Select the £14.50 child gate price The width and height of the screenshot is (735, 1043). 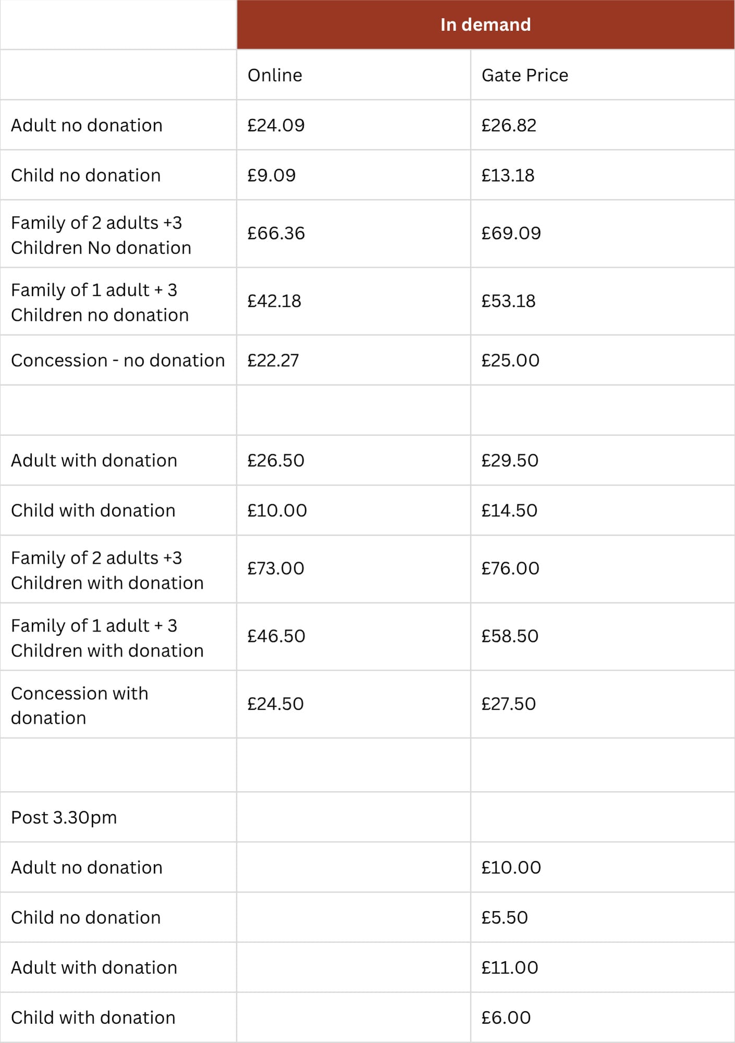point(509,511)
